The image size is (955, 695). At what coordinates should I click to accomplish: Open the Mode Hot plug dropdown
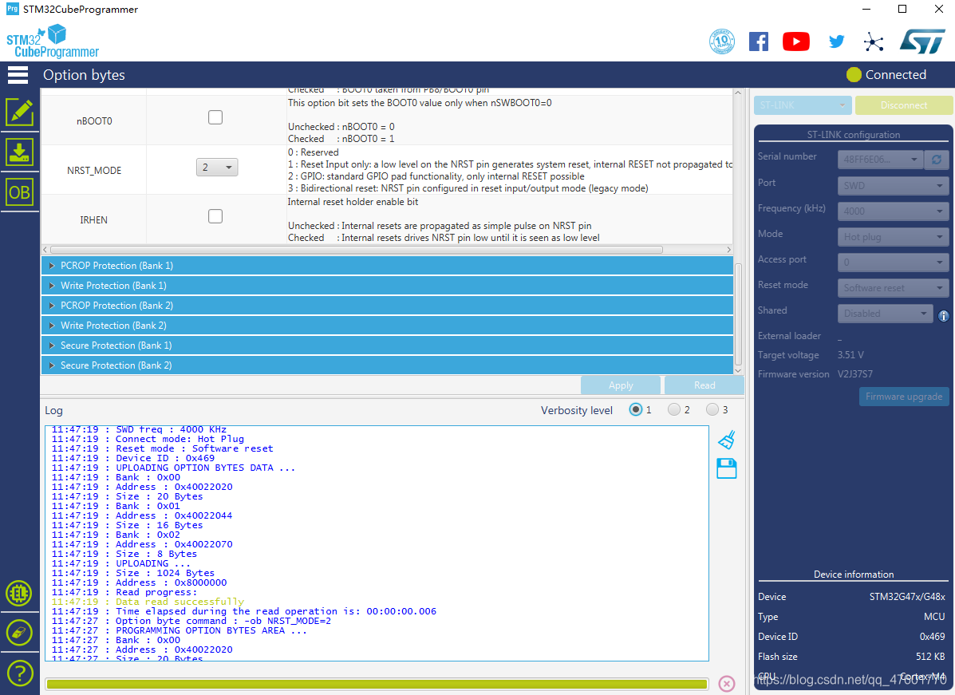coord(893,237)
